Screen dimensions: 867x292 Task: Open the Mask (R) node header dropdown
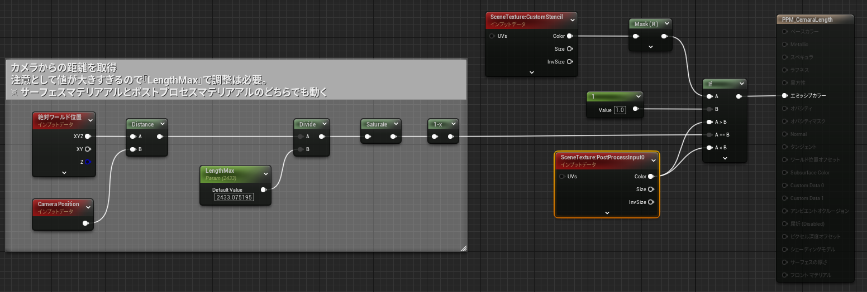tap(666, 24)
